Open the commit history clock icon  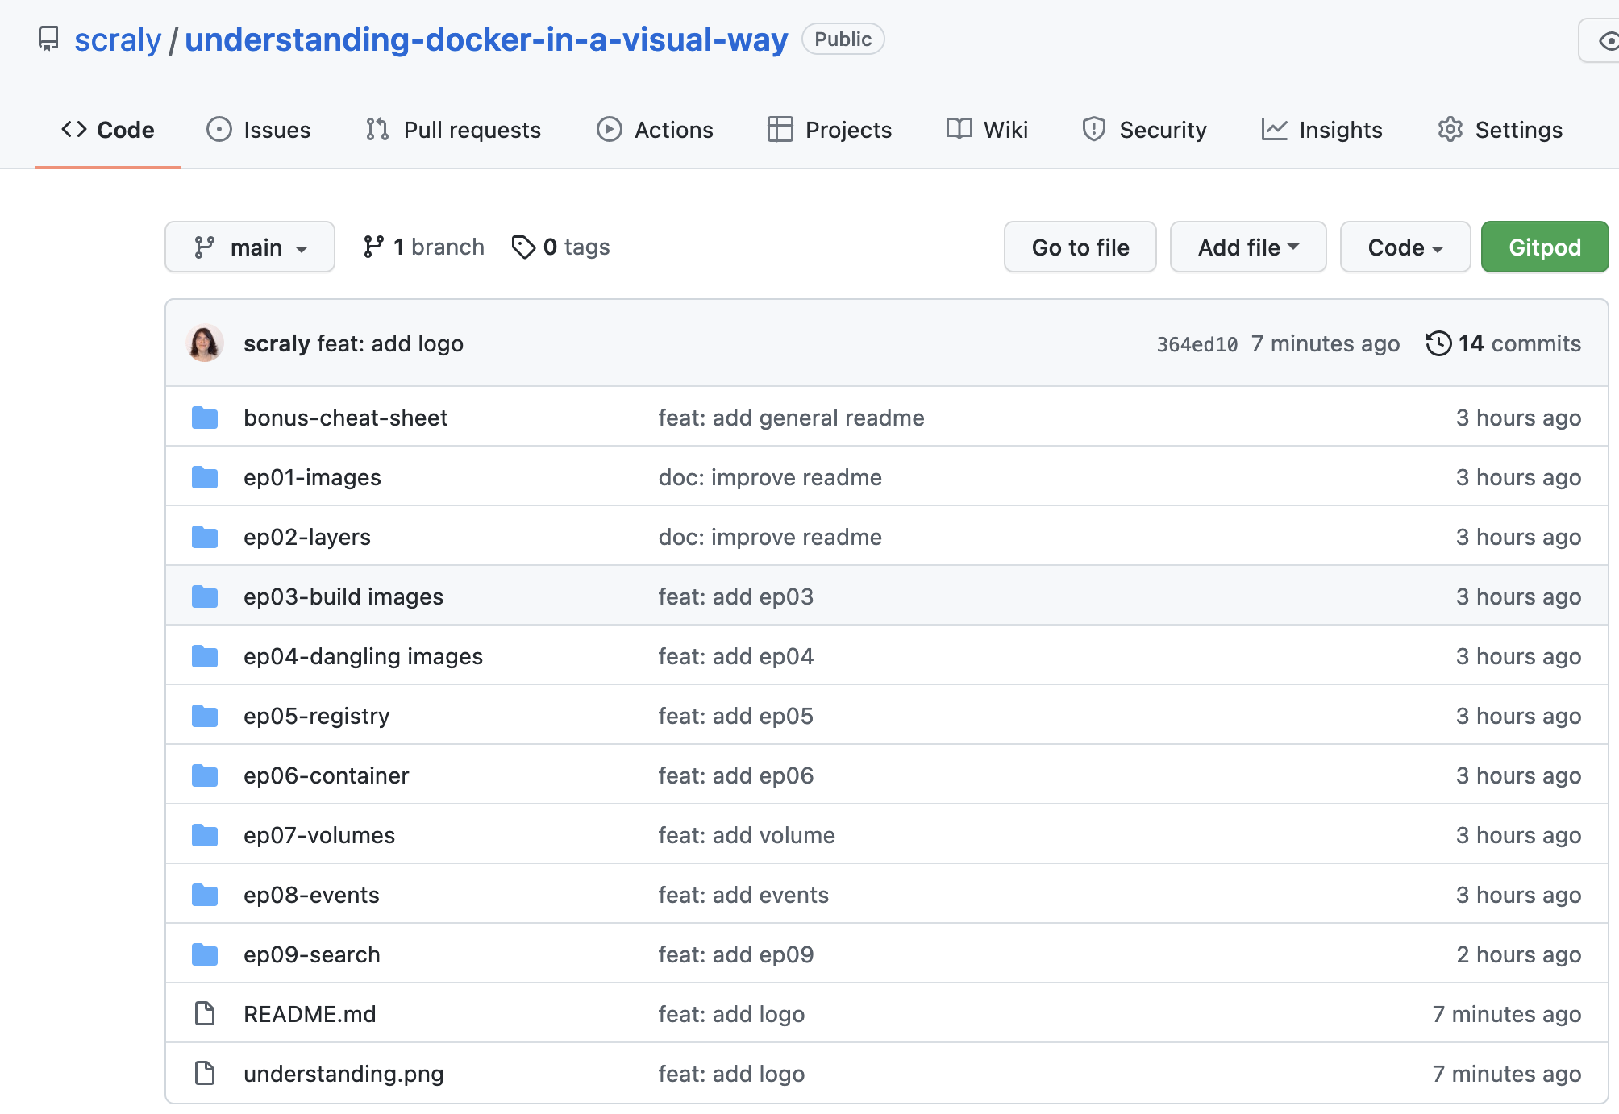coord(1439,343)
